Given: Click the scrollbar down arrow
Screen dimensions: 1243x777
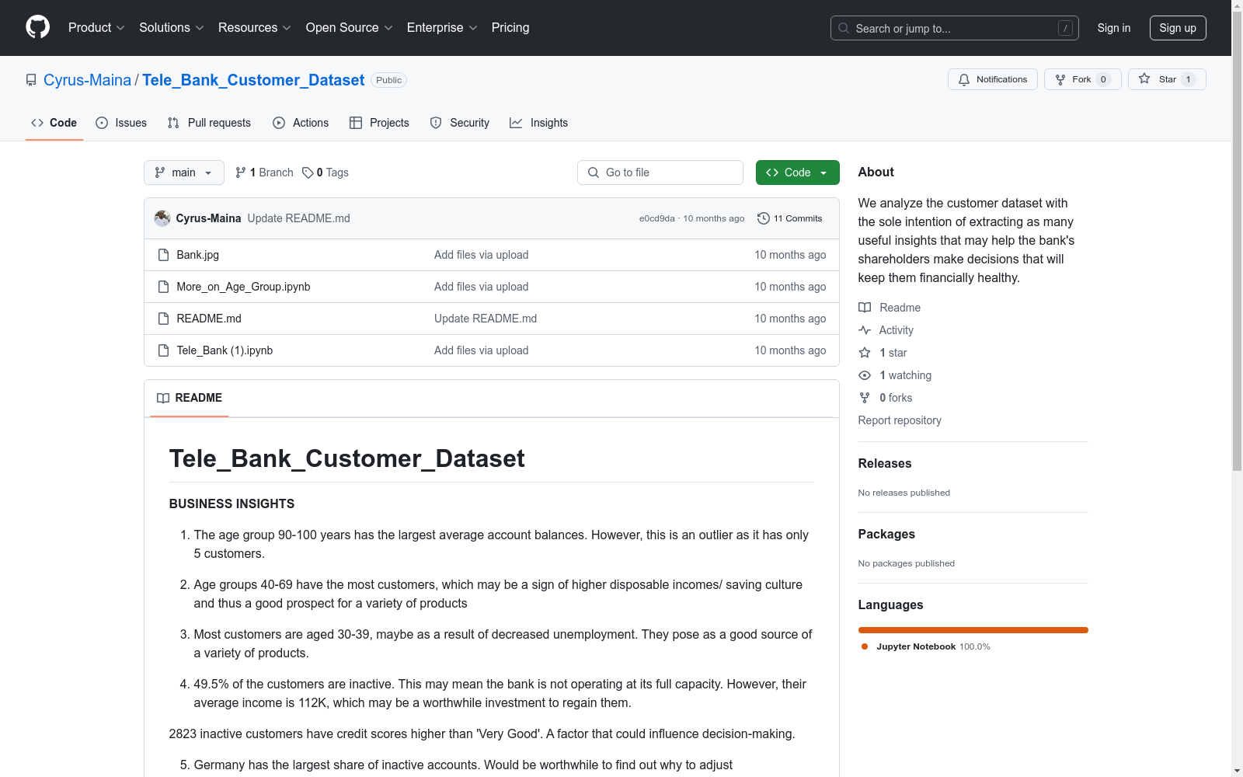Looking at the screenshot, I should (1237, 771).
